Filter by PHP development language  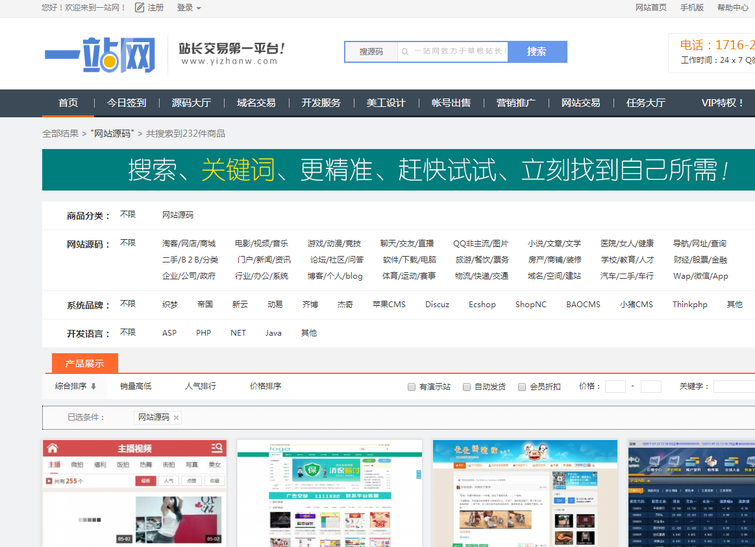(x=203, y=333)
